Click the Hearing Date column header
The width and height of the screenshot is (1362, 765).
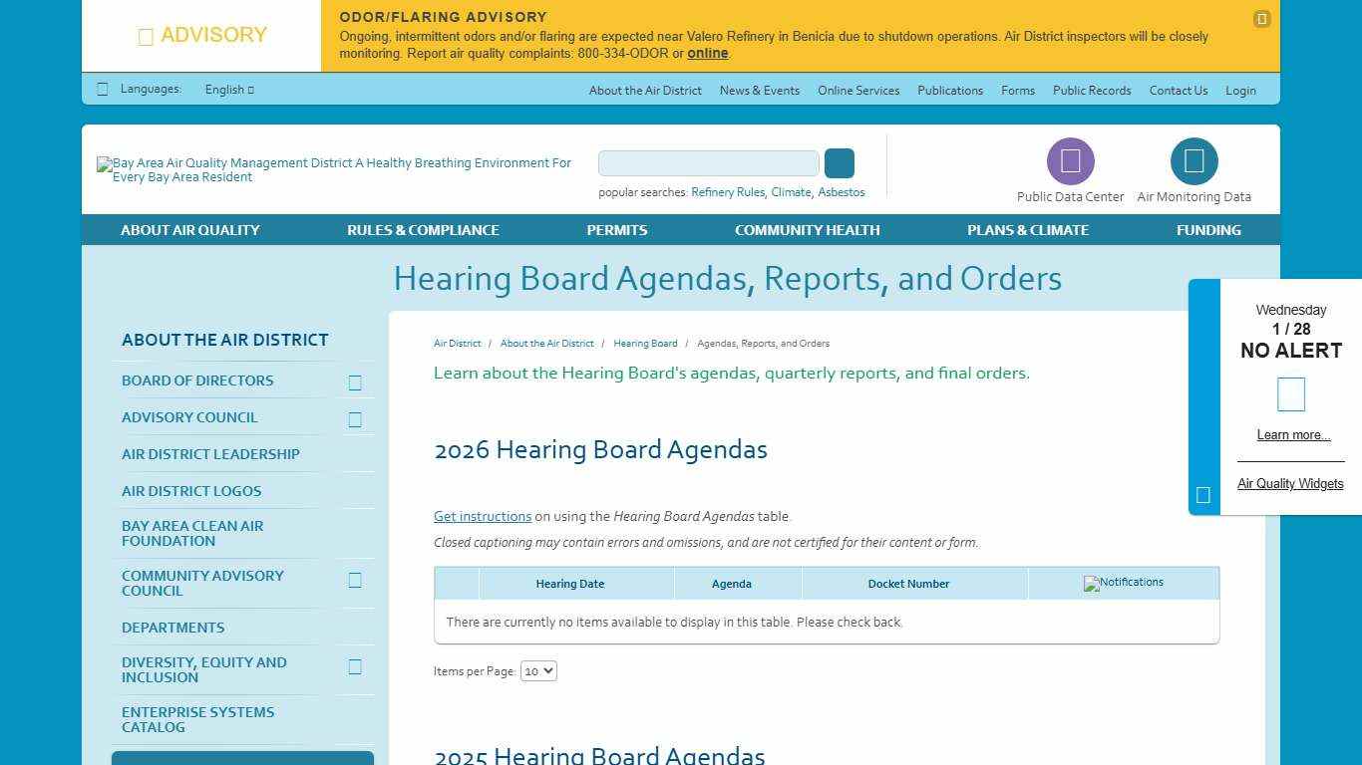coord(570,584)
